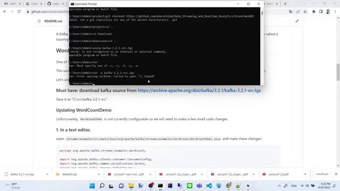This screenshot has height=191, width=340.
Task: Close the downloads bar
Action: (x=336, y=174)
